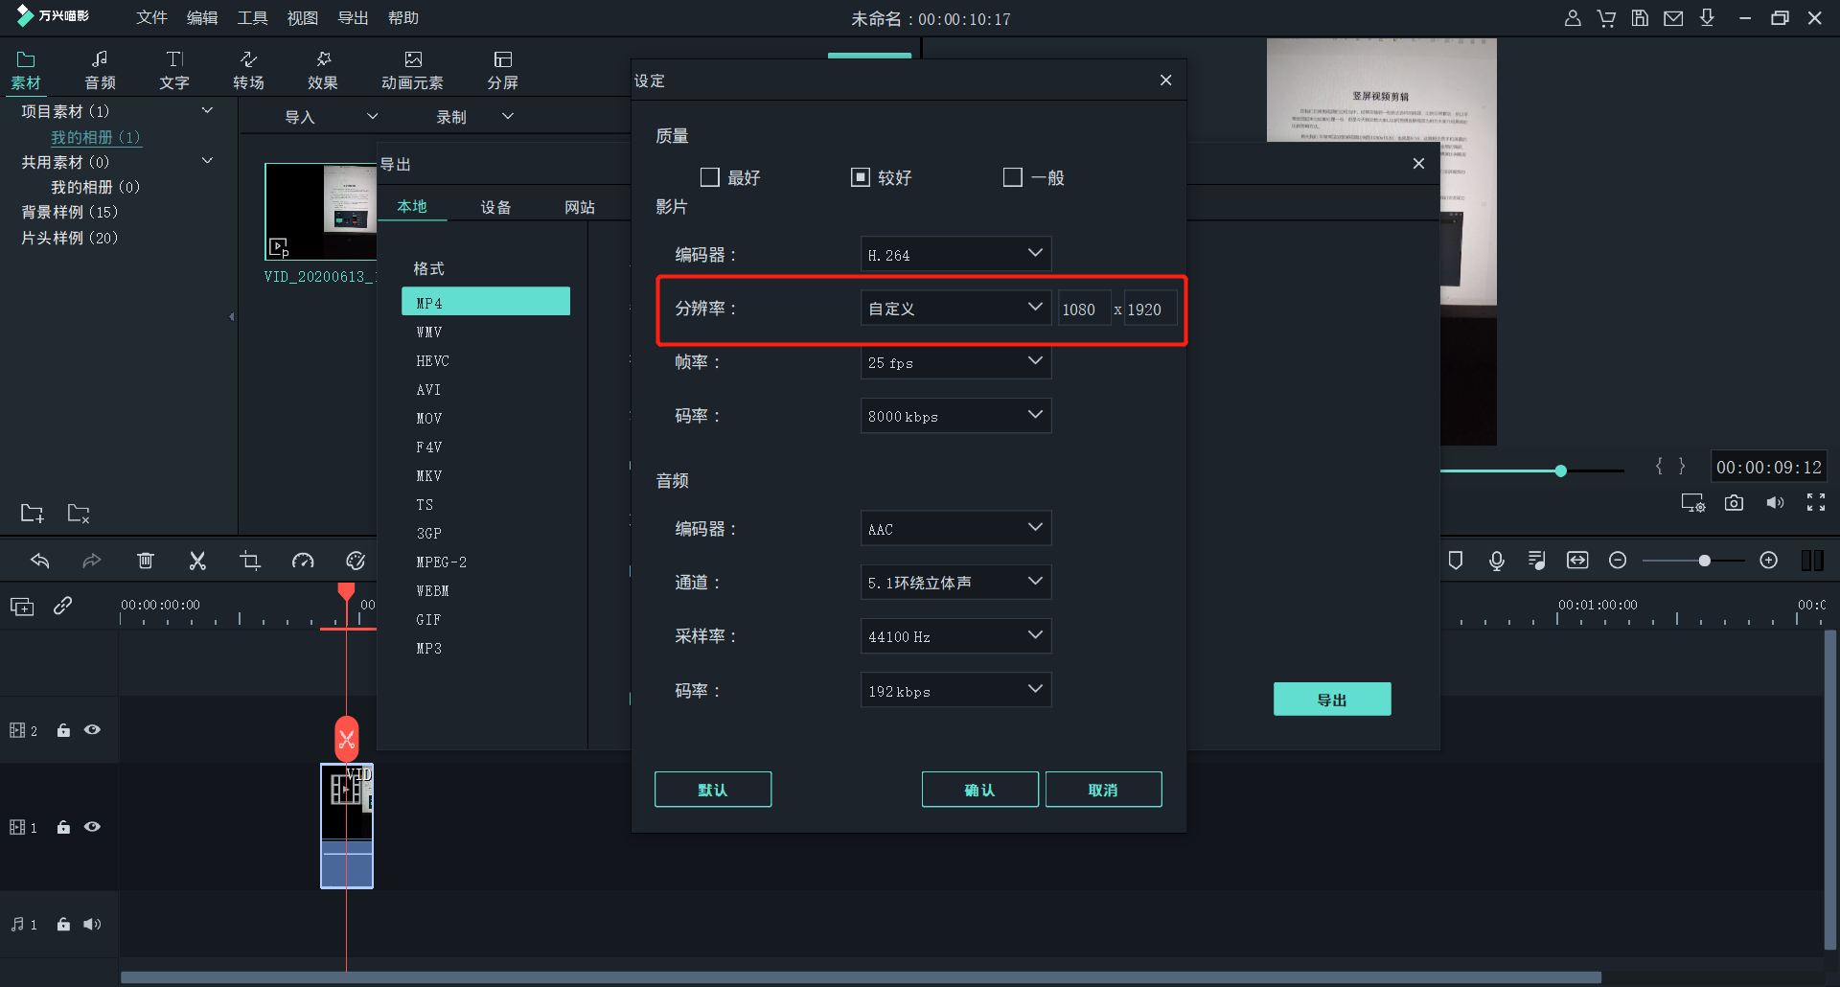This screenshot has height=987, width=1840.
Task: Click the undo icon above the timeline
Action: pos(40,561)
